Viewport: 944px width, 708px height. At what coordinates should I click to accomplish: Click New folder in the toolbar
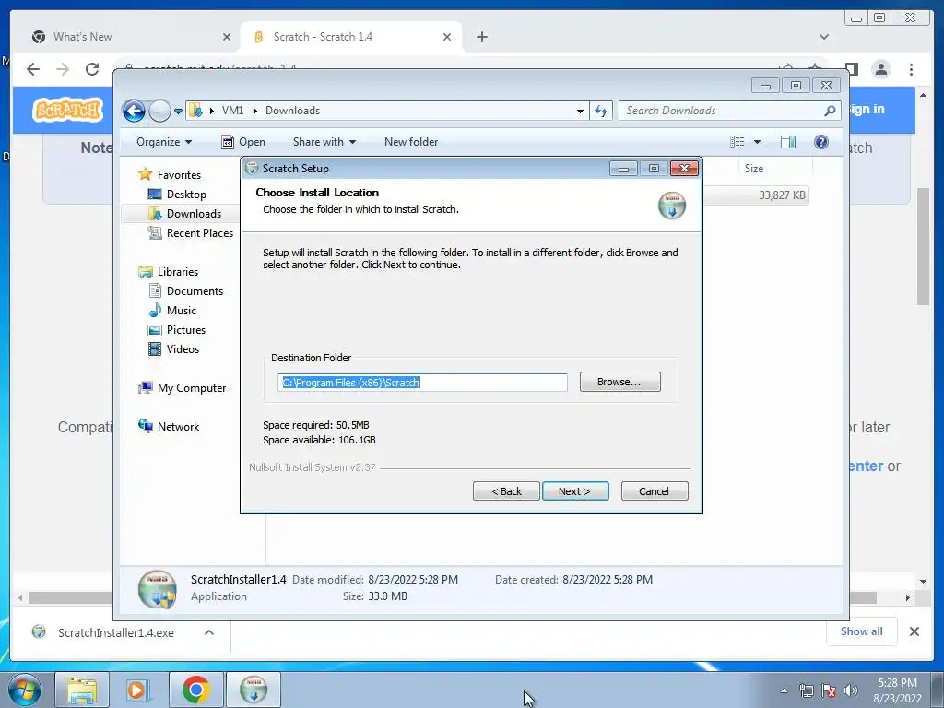[411, 142]
